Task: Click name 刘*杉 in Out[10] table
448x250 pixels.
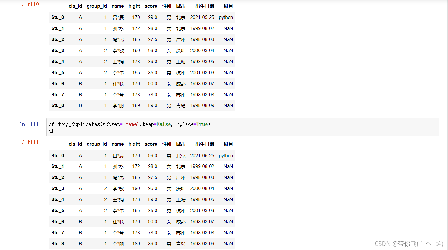Action: [x=118, y=28]
